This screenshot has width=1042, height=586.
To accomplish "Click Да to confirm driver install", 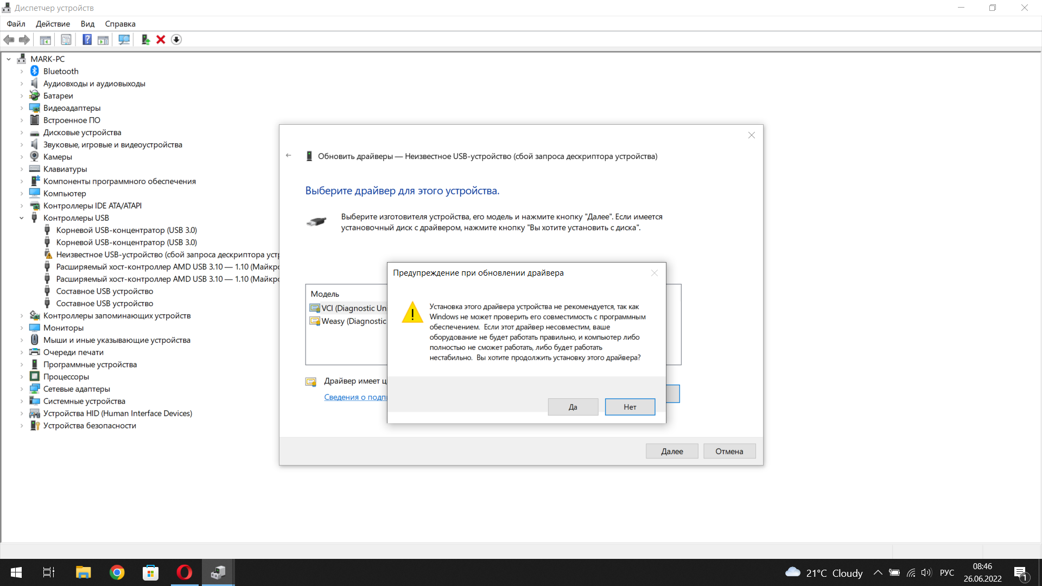I will (573, 407).
